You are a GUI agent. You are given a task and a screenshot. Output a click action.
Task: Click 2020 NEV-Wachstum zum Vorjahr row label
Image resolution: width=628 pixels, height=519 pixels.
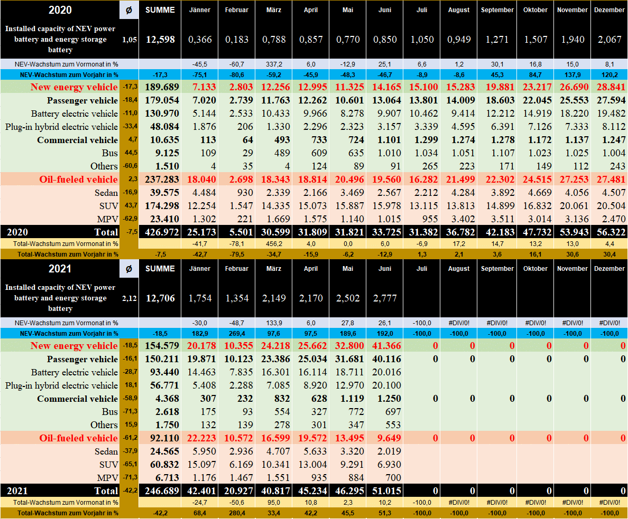tap(59, 75)
